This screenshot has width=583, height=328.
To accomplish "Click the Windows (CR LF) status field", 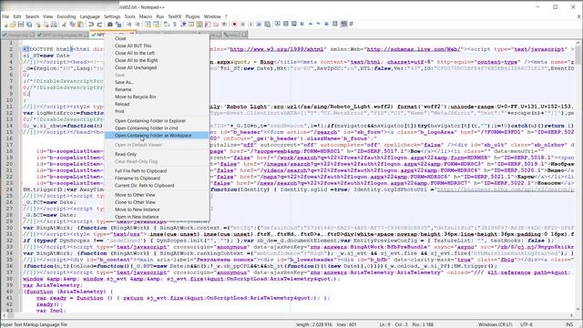I will click(x=495, y=324).
